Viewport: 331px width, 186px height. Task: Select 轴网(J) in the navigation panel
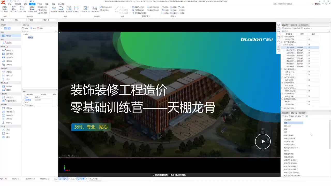click(10, 36)
